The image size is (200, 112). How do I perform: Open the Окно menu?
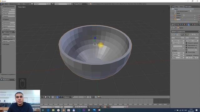click(21, 4)
